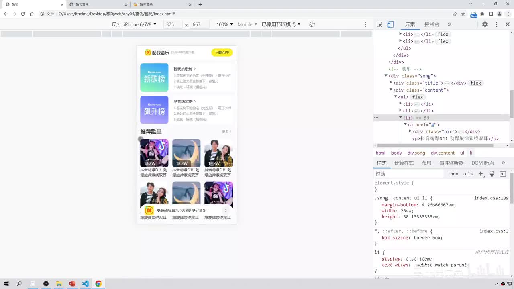Toggle computed styles sidebar pane icon
Screen dimensions: 514x289
click(503, 174)
